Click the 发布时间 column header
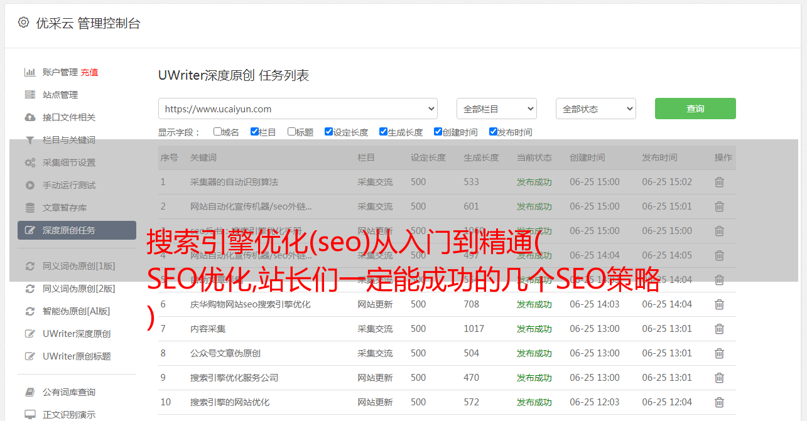 pyautogui.click(x=659, y=157)
